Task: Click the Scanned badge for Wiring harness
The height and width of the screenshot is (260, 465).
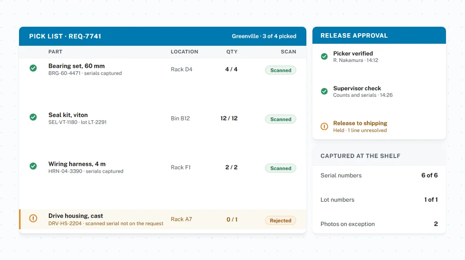Action: click(280, 168)
